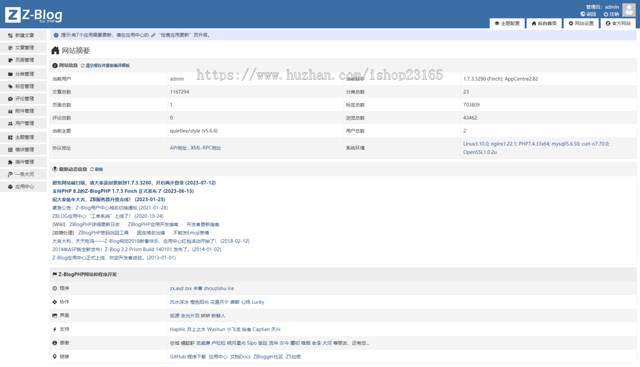Click the 标签管理 tag icon
This screenshot has width=640, height=367.
(x=10, y=86)
